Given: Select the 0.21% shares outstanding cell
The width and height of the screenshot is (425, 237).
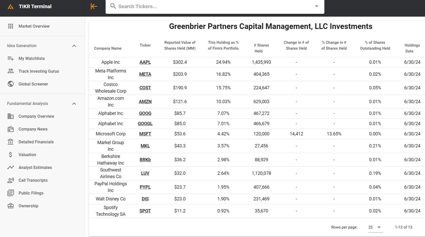Looking at the screenshot, I should point(375,146).
